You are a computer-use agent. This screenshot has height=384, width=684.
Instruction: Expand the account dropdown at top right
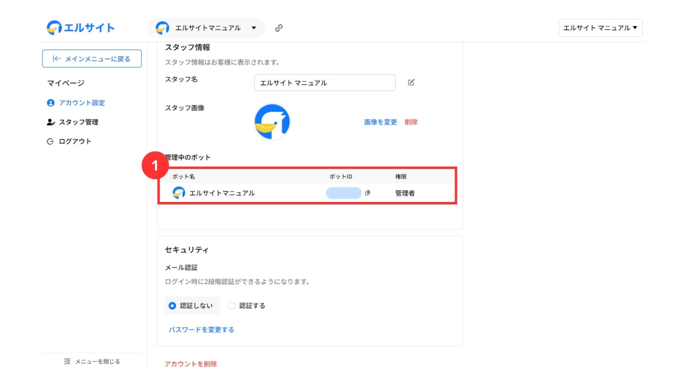[600, 28]
